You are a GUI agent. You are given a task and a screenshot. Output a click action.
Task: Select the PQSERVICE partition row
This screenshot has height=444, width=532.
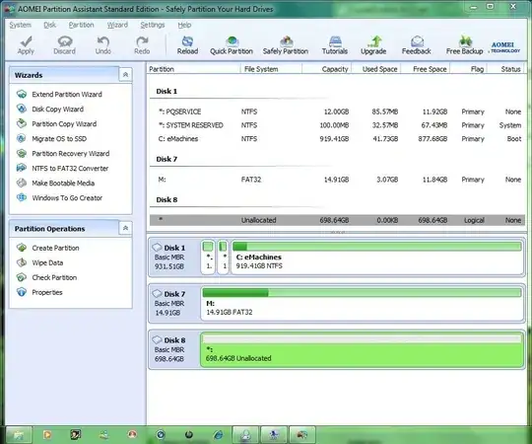(x=337, y=111)
